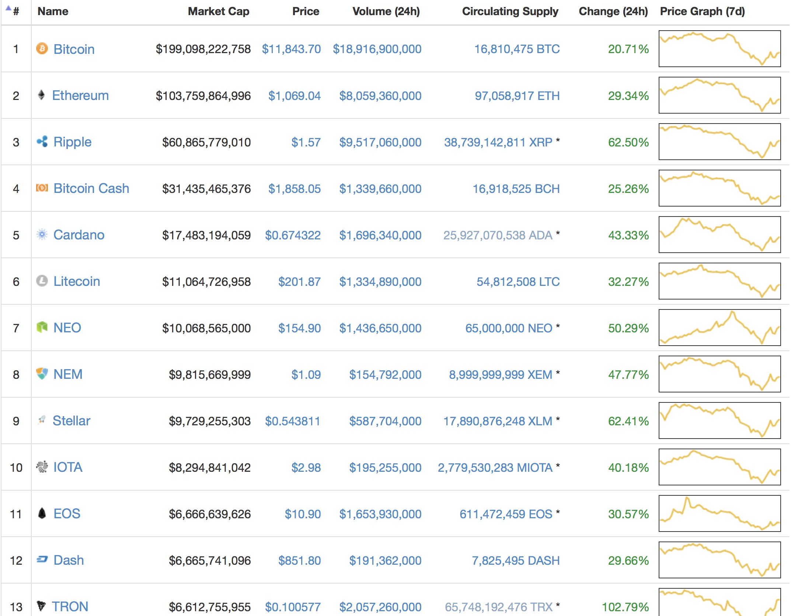This screenshot has height=616, width=791.
Task: Sort by rank using # column header
Action: tap(15, 11)
